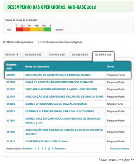Click the orange 0,2–0,4 color band
The image size is (136, 164).
[x=27, y=29]
